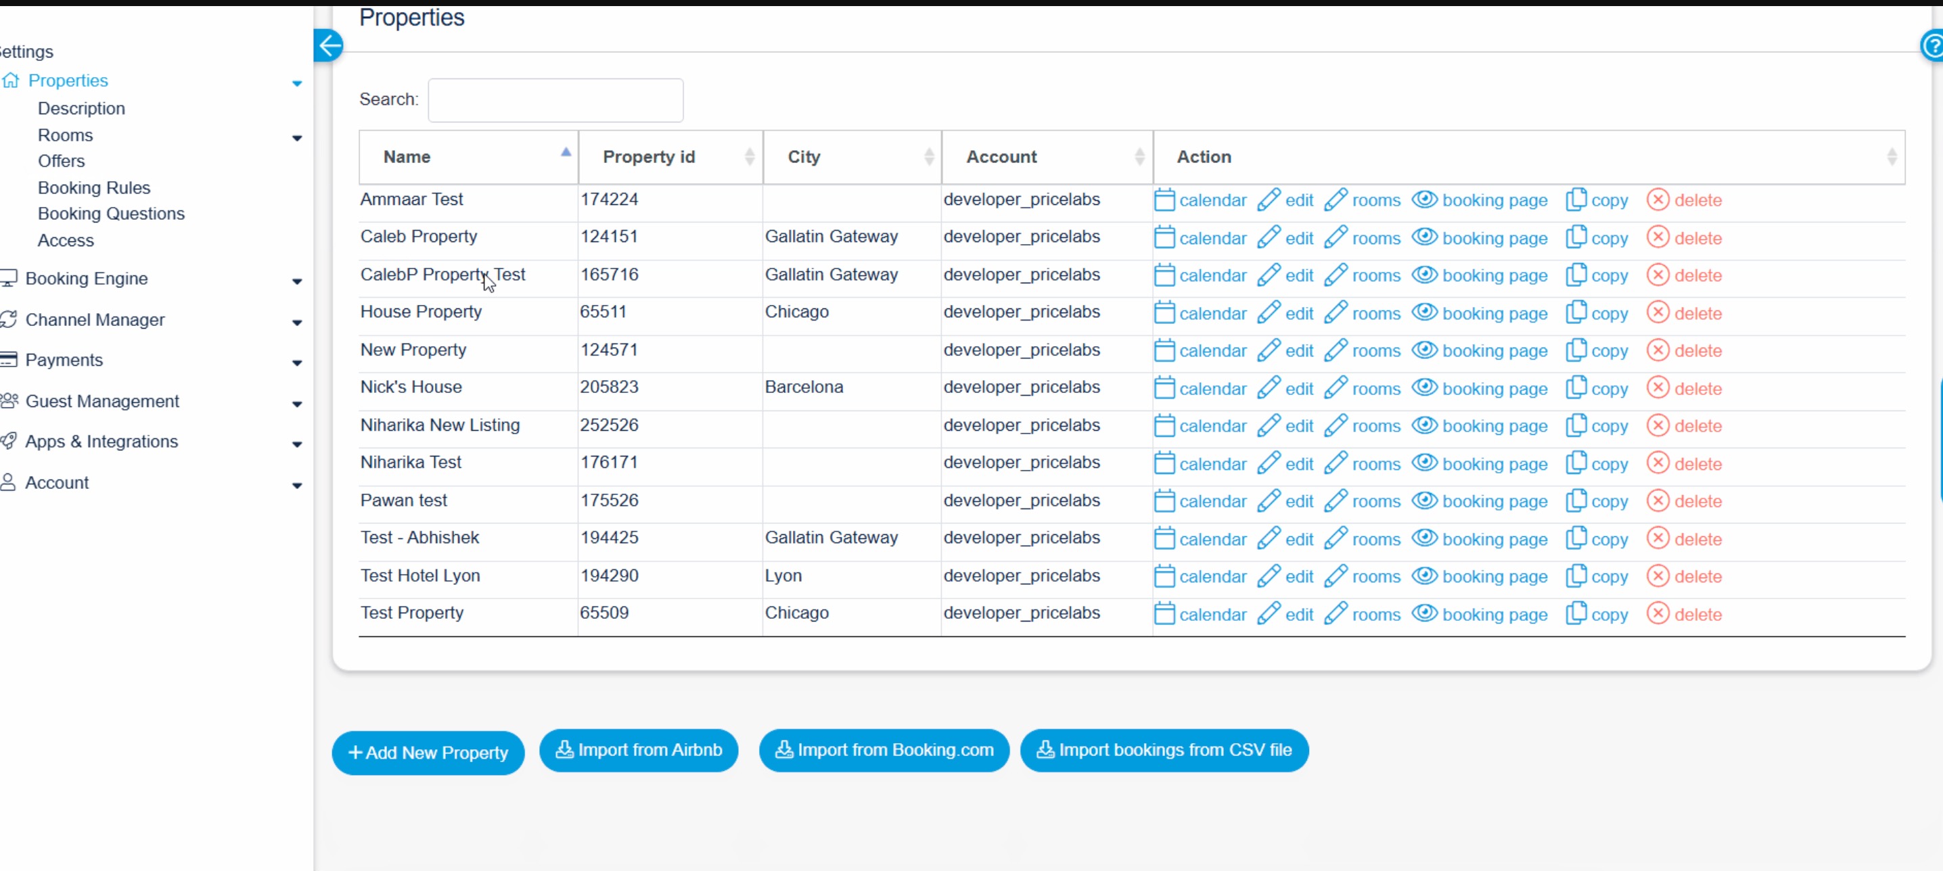Viewport: 1943px width, 871px height.
Task: Open the Booking Questions sidebar item
Action: pyautogui.click(x=111, y=214)
